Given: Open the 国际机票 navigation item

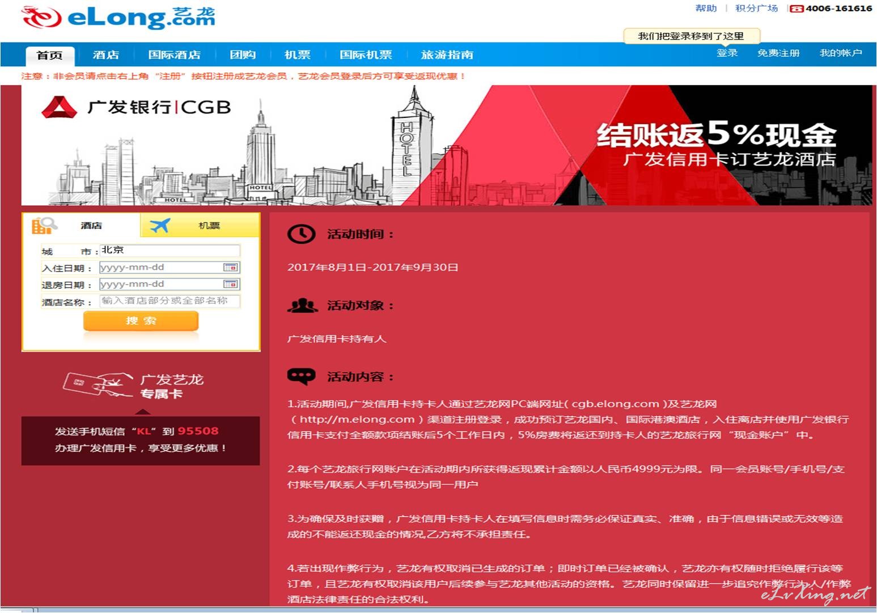Looking at the screenshot, I should tap(366, 55).
